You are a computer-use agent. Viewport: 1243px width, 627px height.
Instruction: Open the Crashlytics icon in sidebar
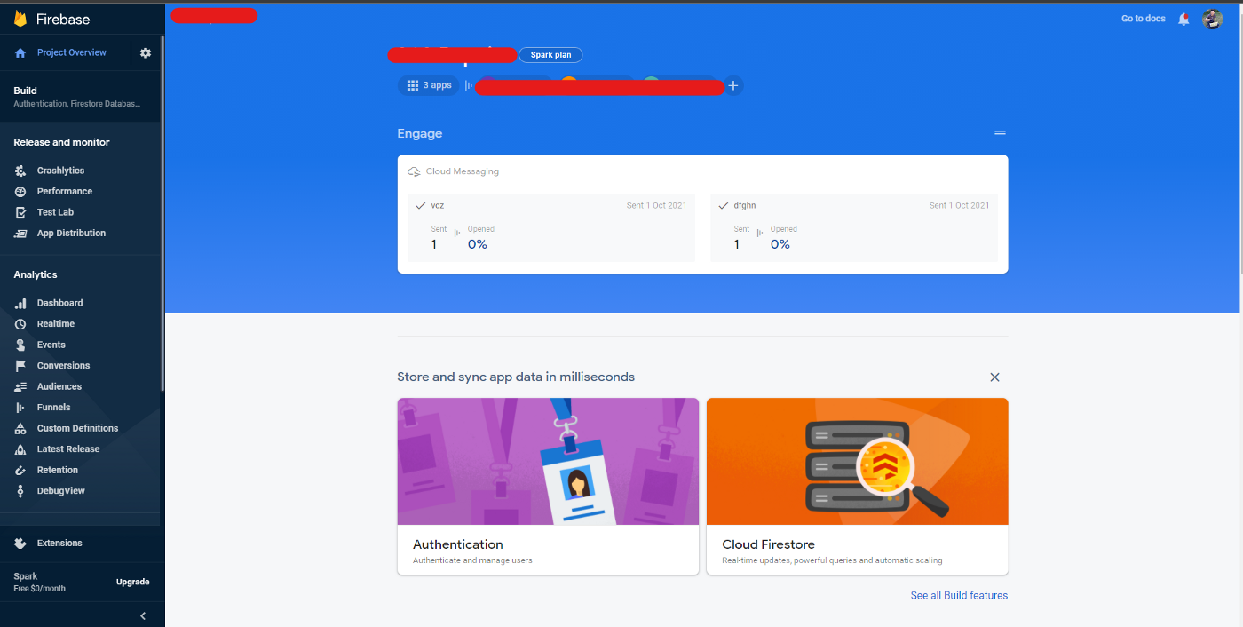(x=20, y=171)
